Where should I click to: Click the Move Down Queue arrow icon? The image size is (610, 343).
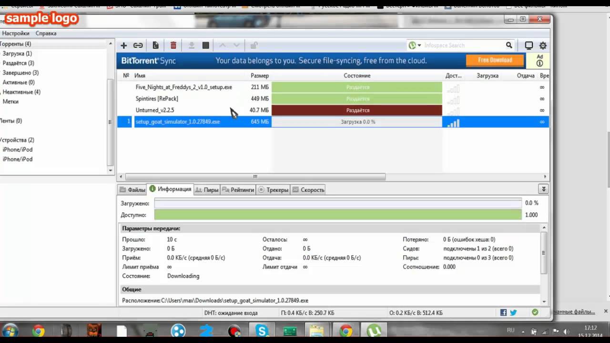coord(236,45)
